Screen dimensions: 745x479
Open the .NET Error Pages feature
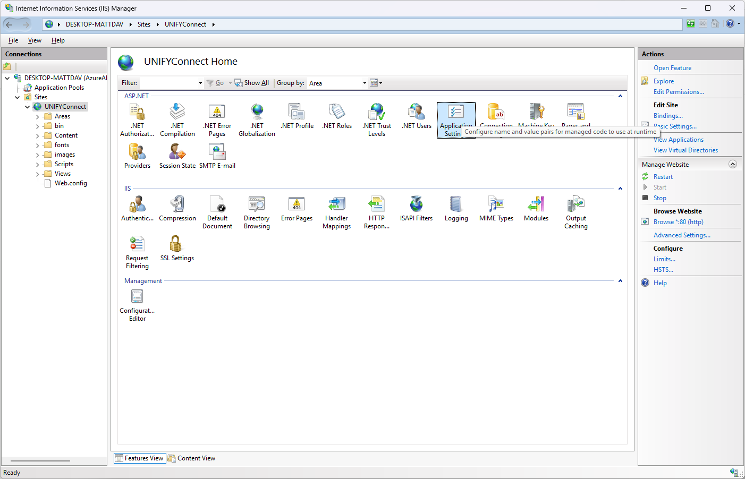217,120
